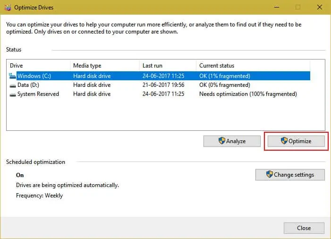Click the Needs optimization status of System Reserved
Viewport: 331px width, 239px height.
248,94
